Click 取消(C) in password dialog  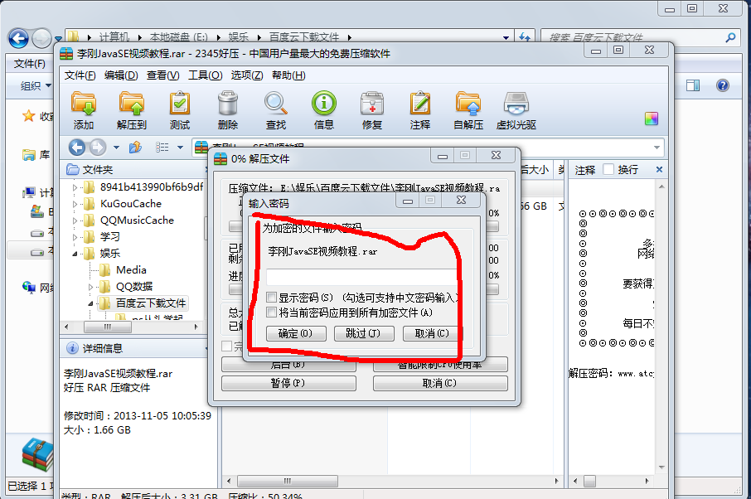point(432,333)
